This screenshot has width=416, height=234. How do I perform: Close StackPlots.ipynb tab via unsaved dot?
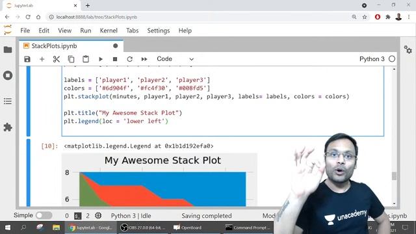coord(116,46)
